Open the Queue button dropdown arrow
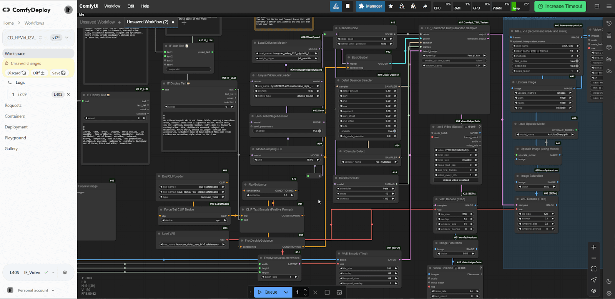 click(x=286, y=292)
